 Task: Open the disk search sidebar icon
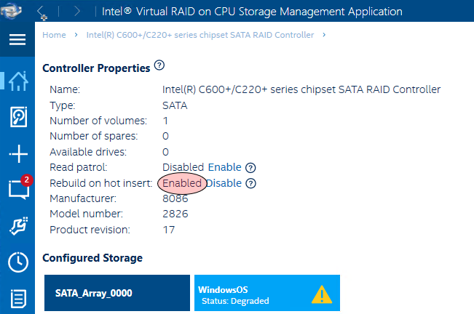(18, 117)
